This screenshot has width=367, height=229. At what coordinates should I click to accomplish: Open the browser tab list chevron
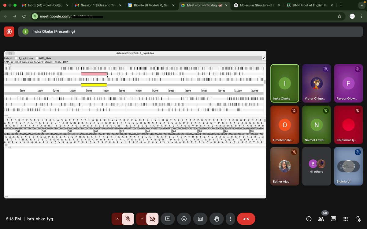pos(362,5)
